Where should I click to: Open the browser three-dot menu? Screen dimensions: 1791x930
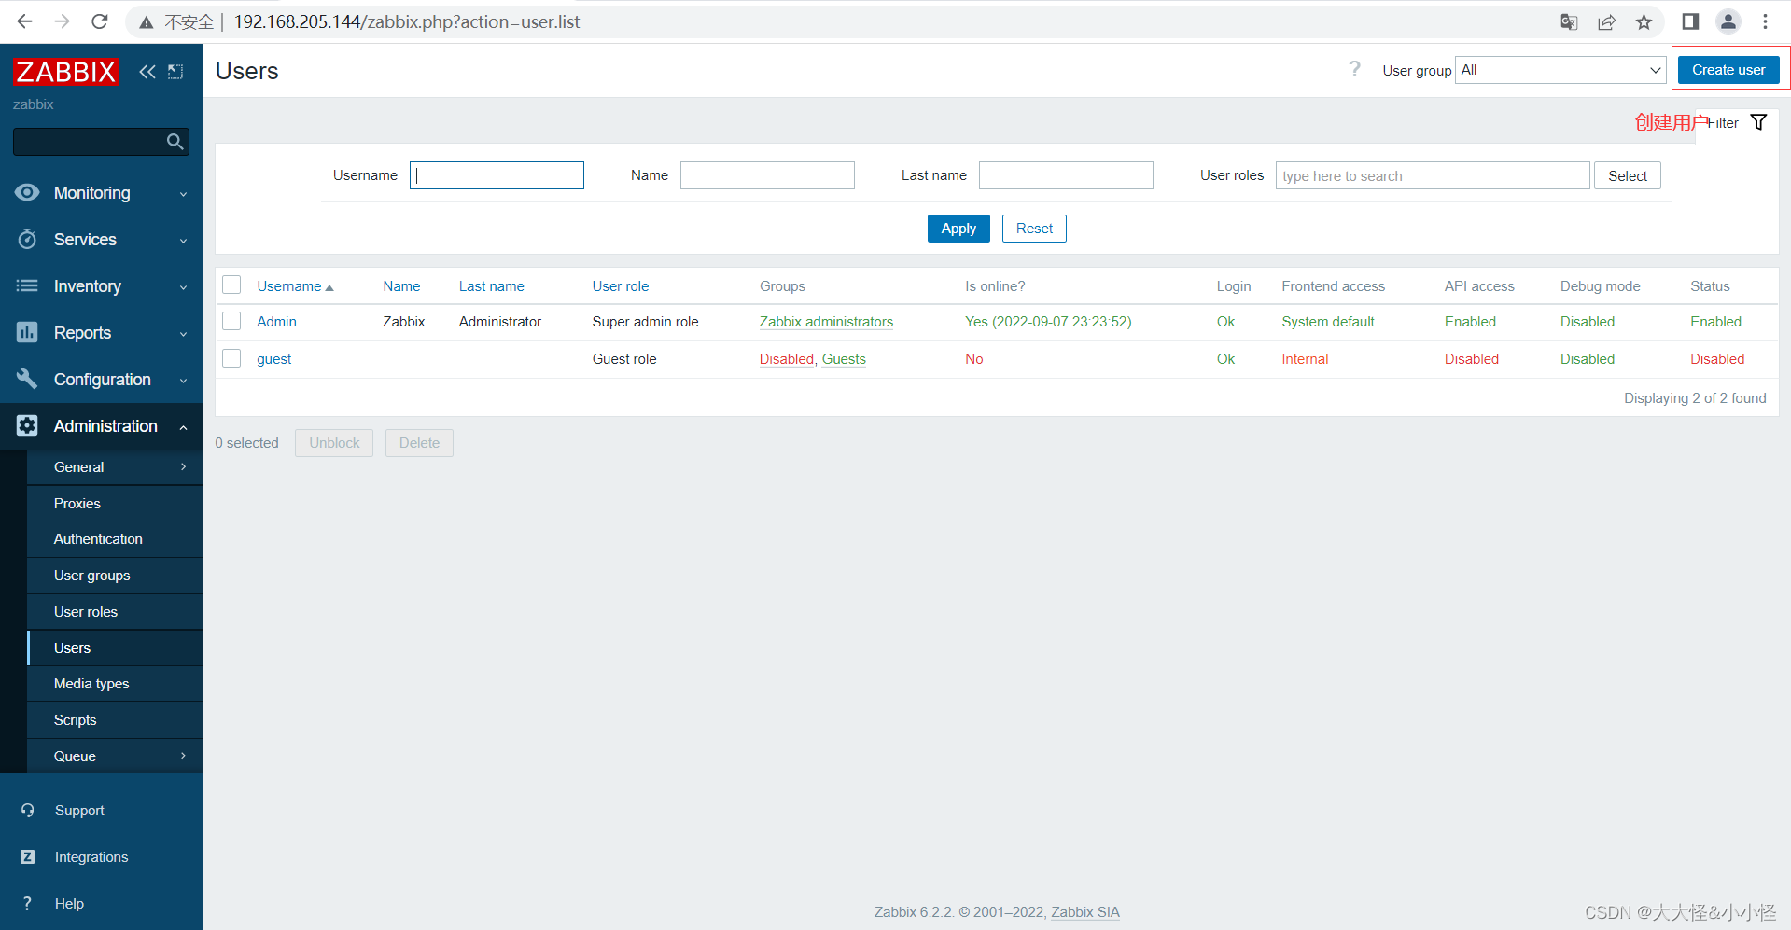pos(1765,21)
